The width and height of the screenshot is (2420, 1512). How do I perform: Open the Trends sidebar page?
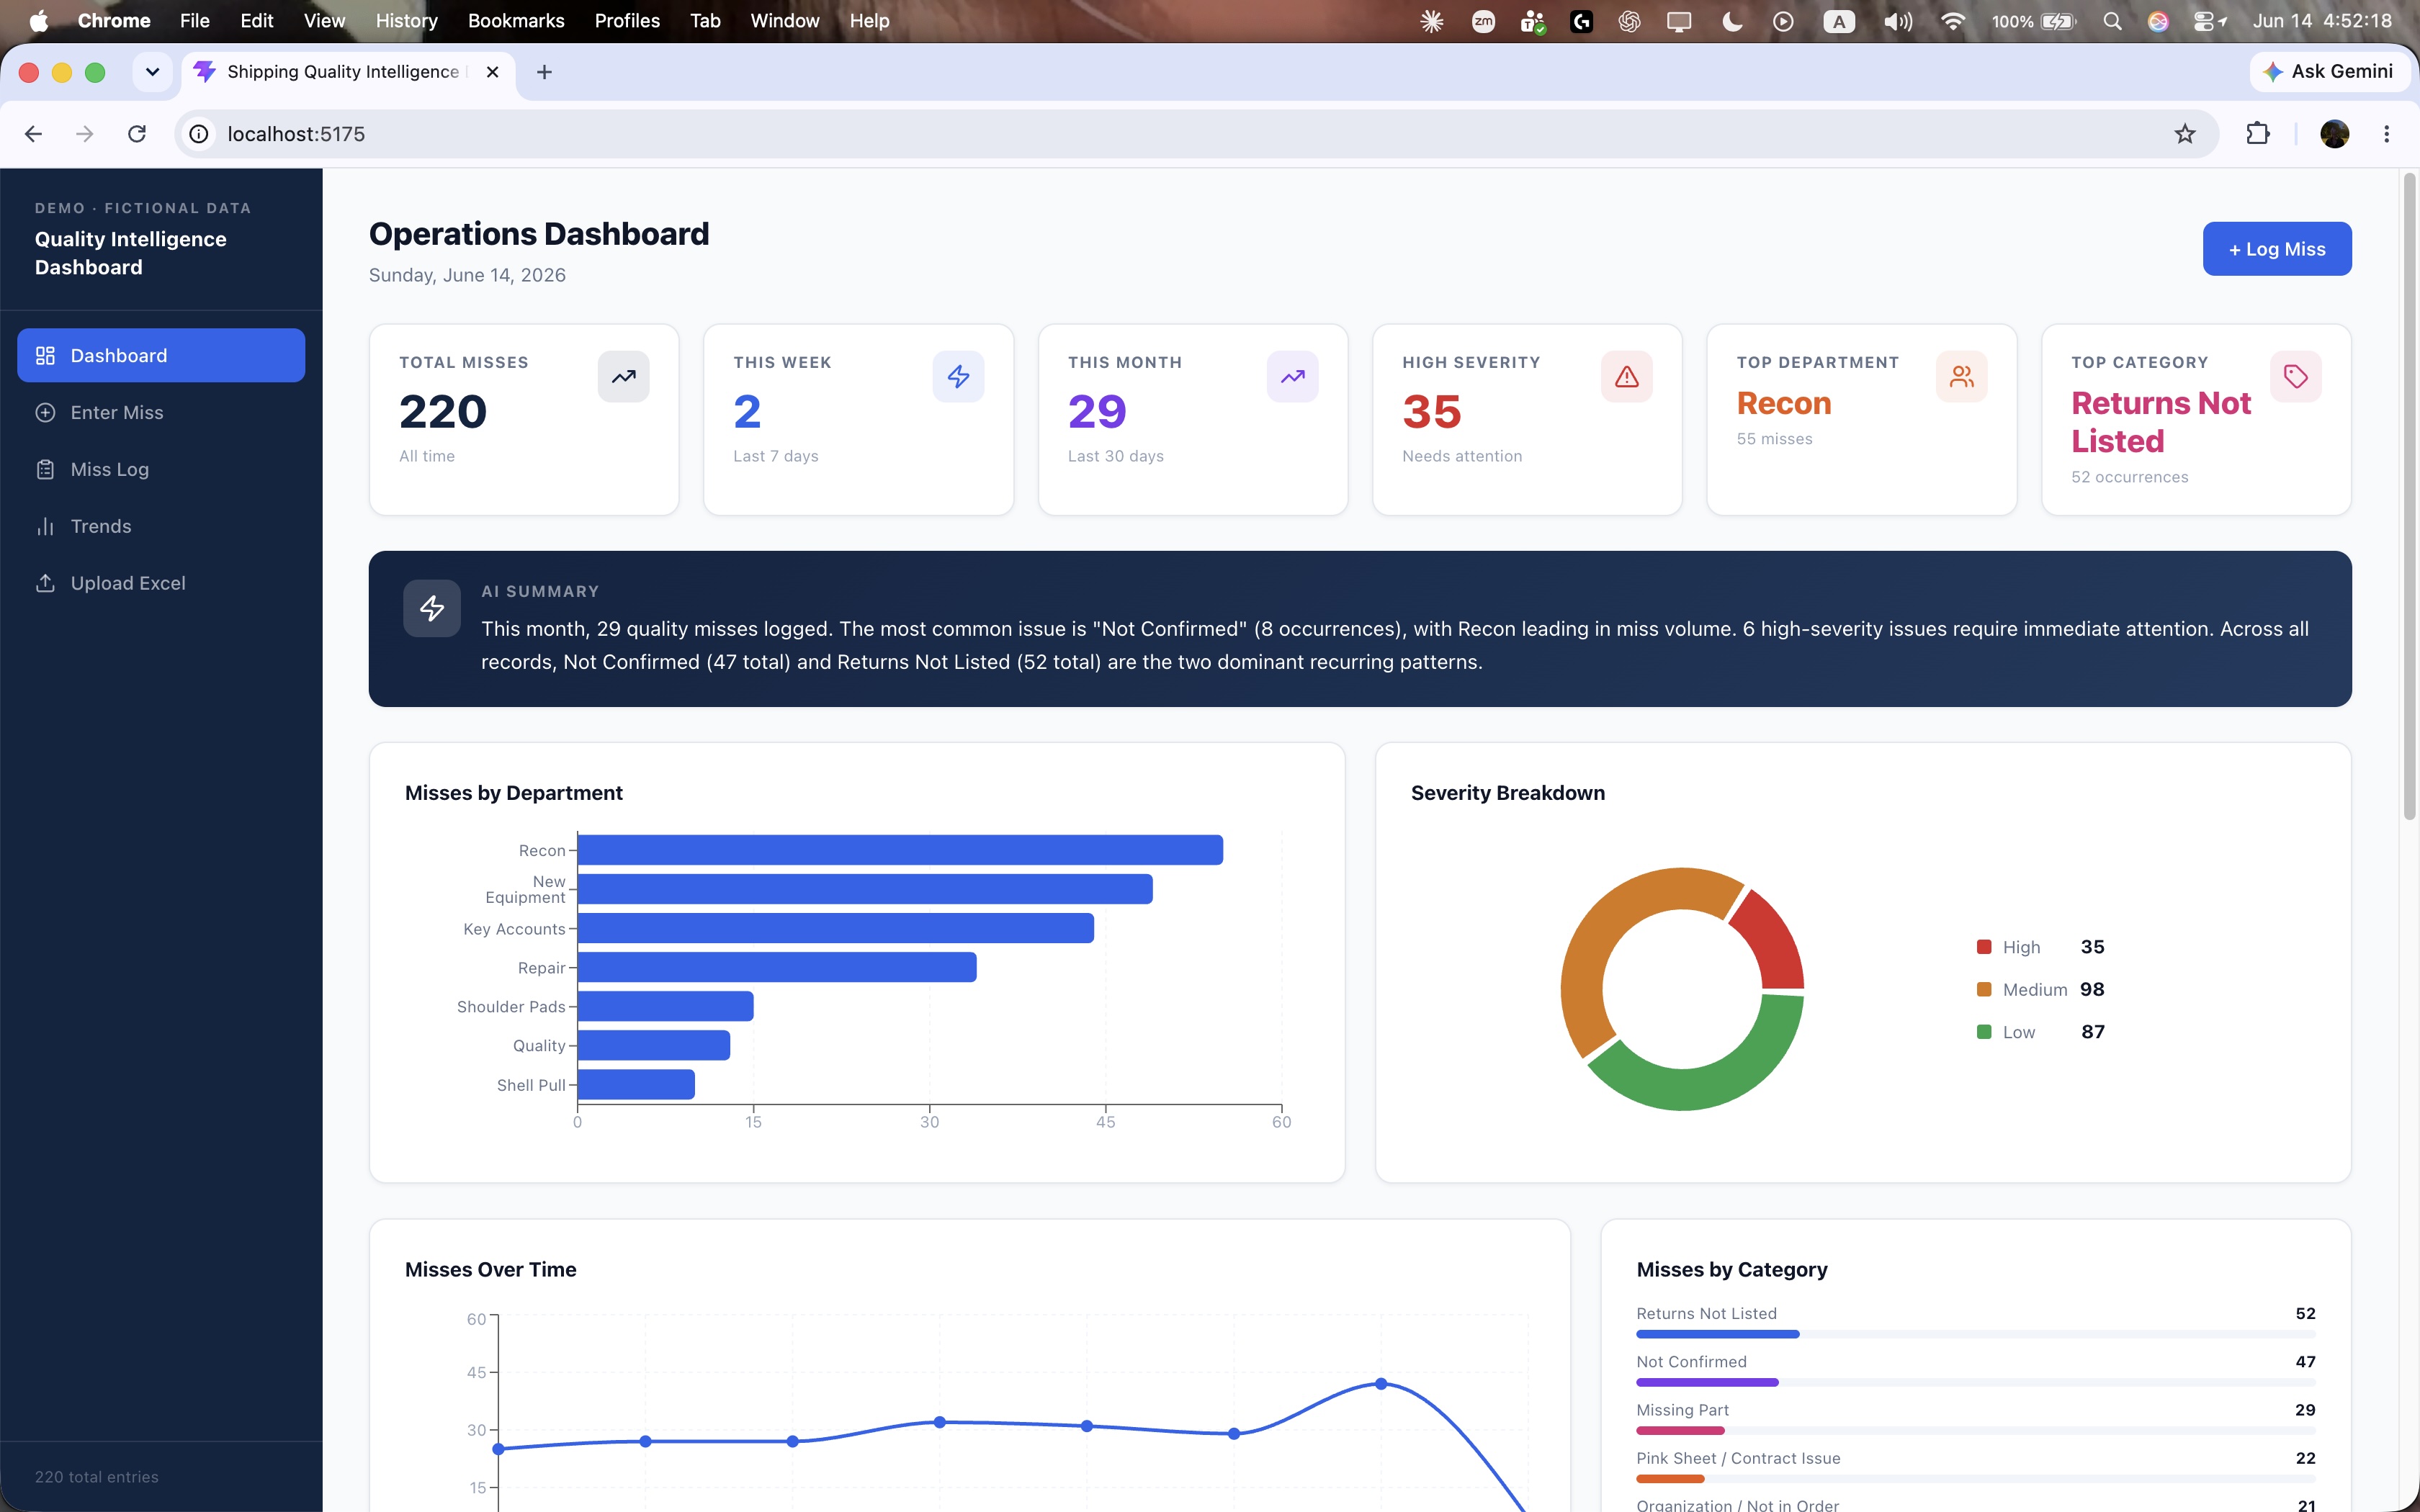click(161, 526)
